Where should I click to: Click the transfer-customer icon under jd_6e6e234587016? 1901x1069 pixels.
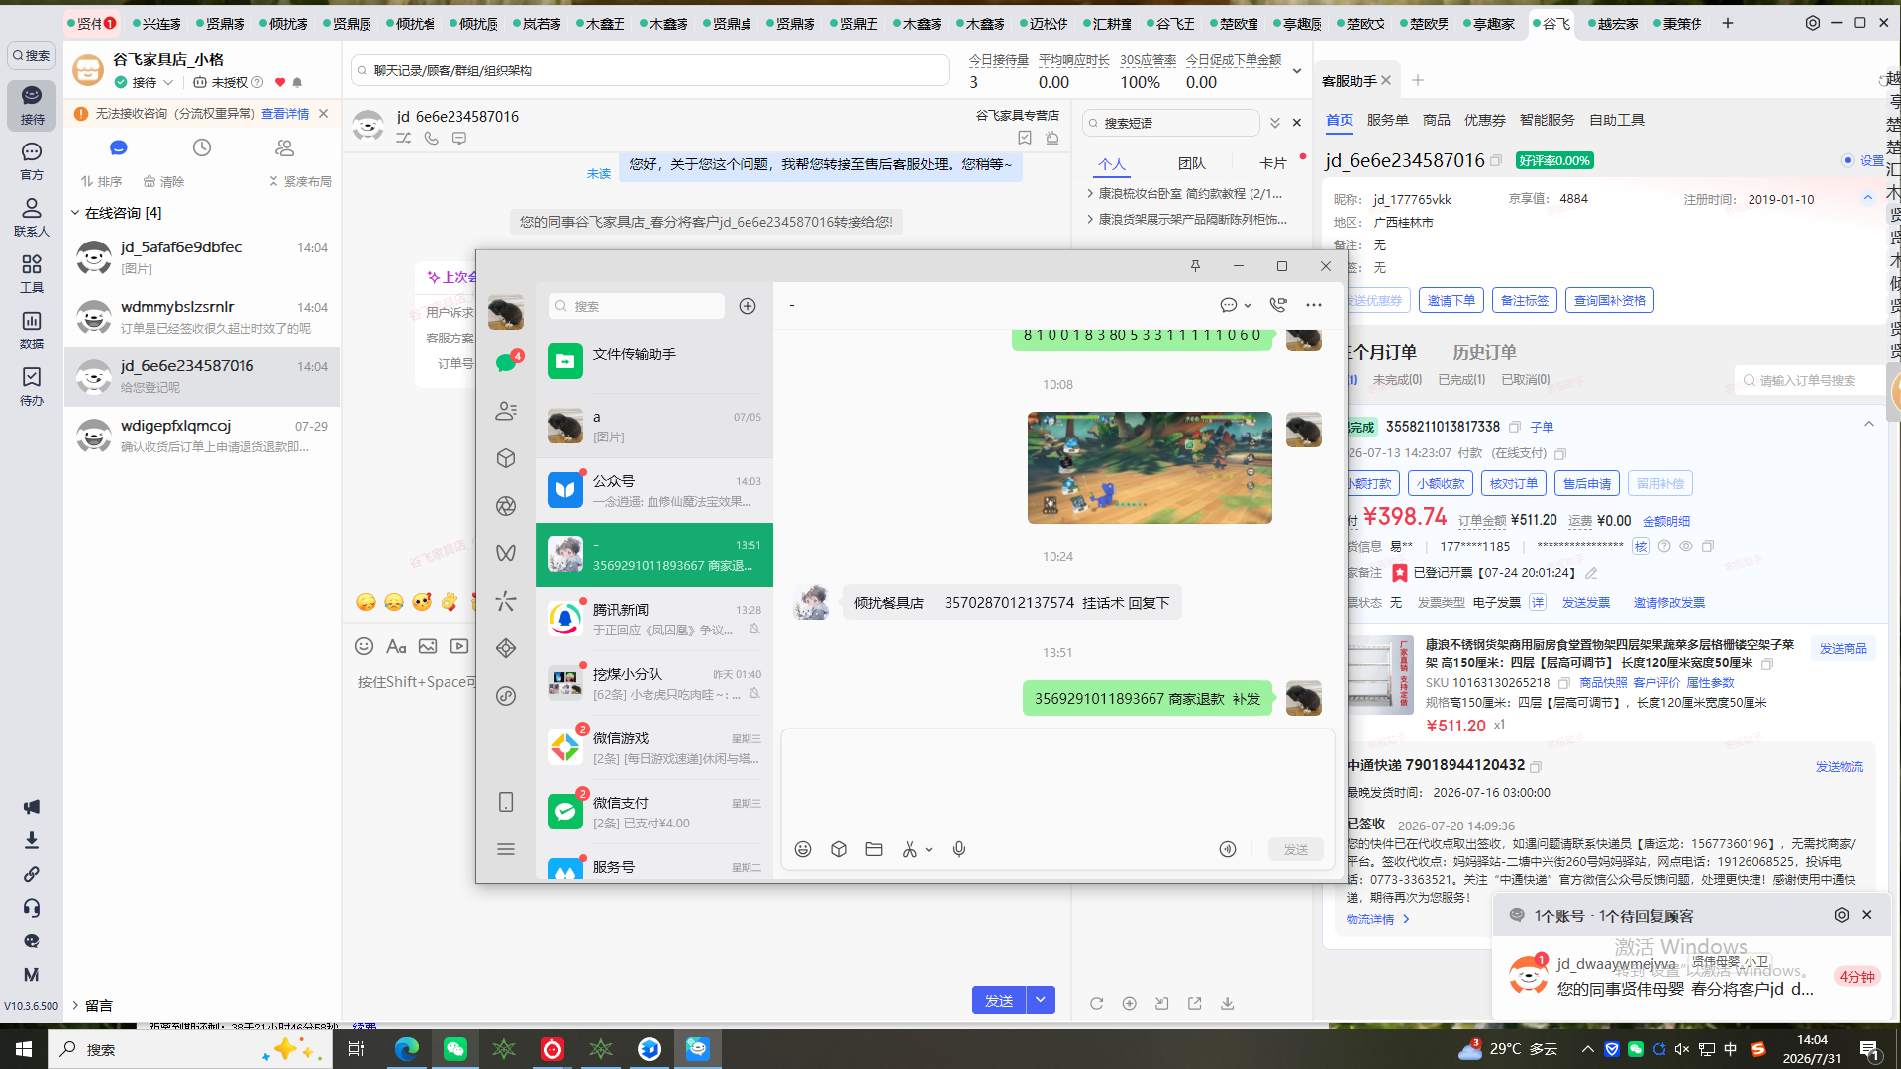(404, 139)
